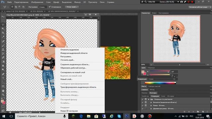Choose Отменить выделение in context menu
Screen dimensions: 212x119
point(70,50)
